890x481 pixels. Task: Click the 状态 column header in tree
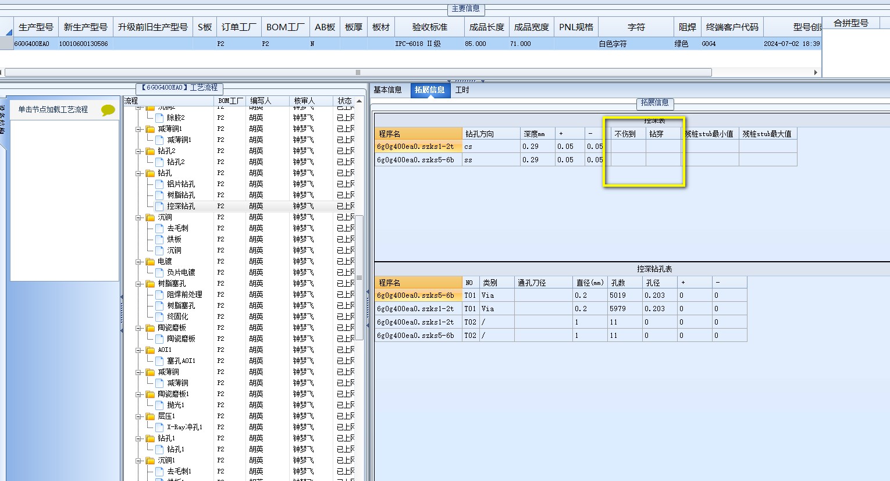tap(345, 101)
